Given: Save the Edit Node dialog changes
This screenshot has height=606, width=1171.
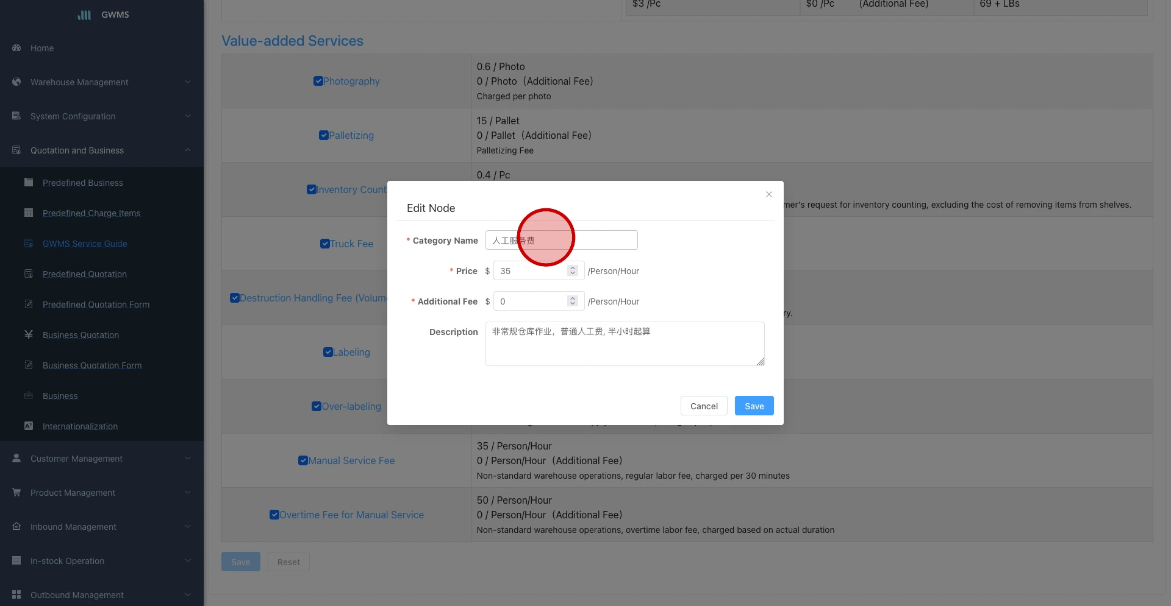Looking at the screenshot, I should pyautogui.click(x=754, y=406).
